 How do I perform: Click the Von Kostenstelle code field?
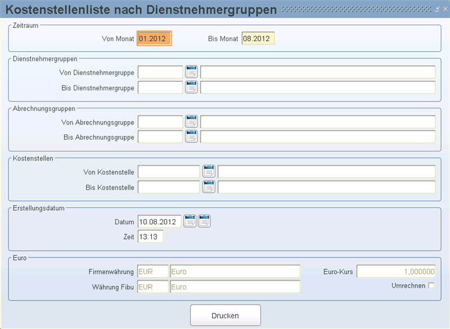tap(169, 171)
